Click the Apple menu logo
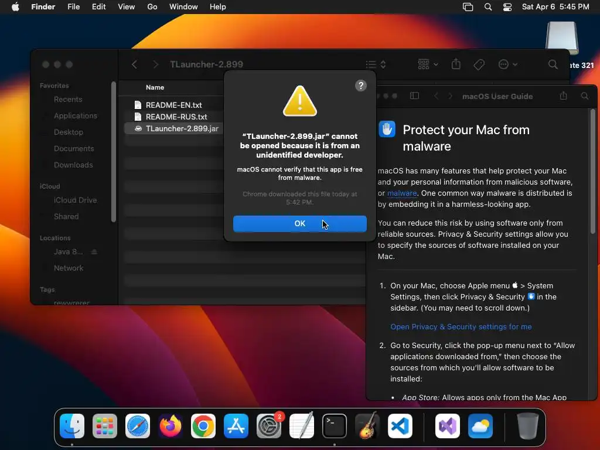The height and width of the screenshot is (450, 600). pyautogui.click(x=15, y=6)
